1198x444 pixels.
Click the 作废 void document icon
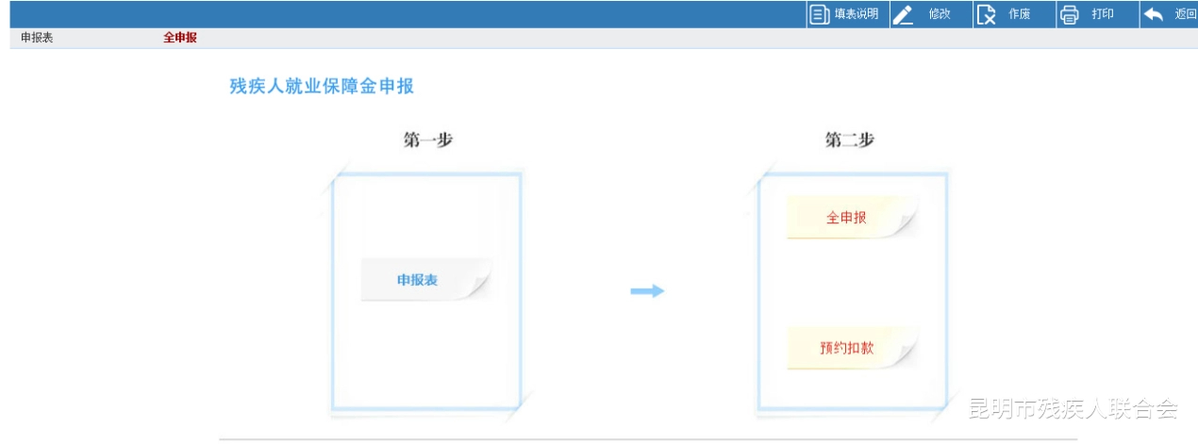987,14
